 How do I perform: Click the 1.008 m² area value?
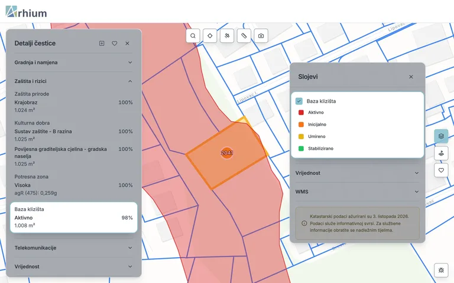25,225
